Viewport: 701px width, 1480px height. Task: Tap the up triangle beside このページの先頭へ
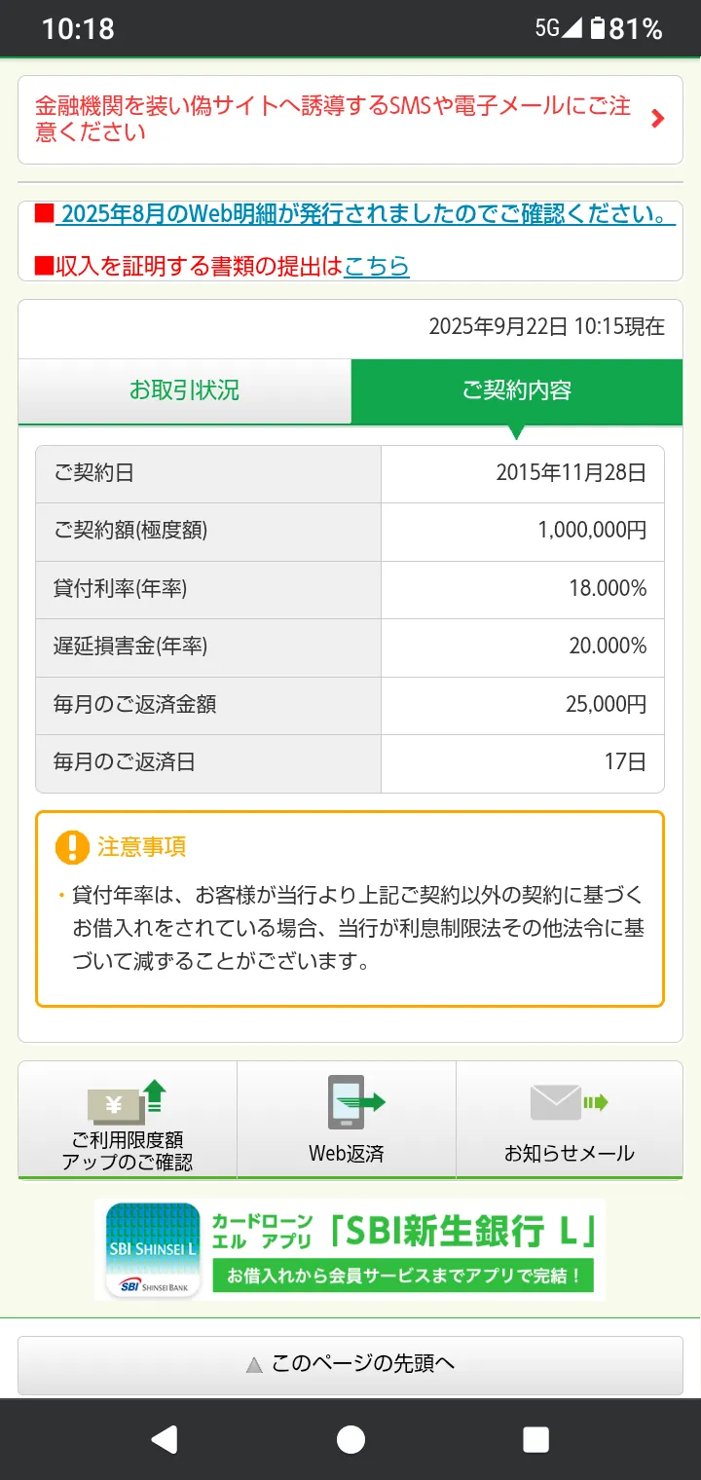tap(254, 1365)
